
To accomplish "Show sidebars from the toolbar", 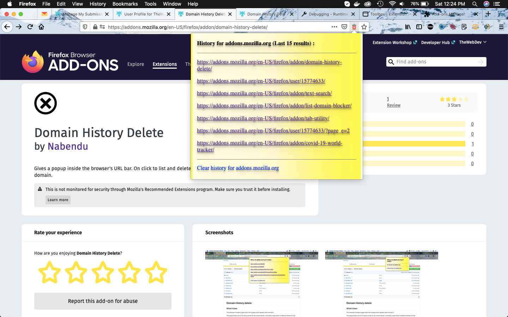I will 419,27.
